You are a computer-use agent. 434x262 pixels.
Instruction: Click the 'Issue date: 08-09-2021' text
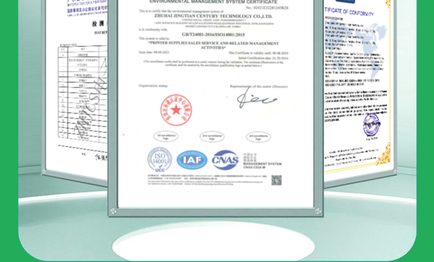point(154,52)
